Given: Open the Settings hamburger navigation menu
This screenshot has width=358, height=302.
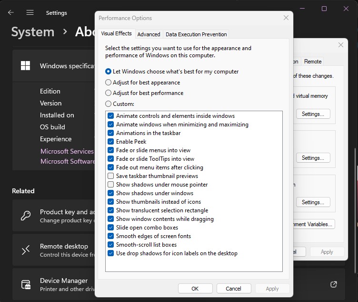Looking at the screenshot, I should pos(30,12).
